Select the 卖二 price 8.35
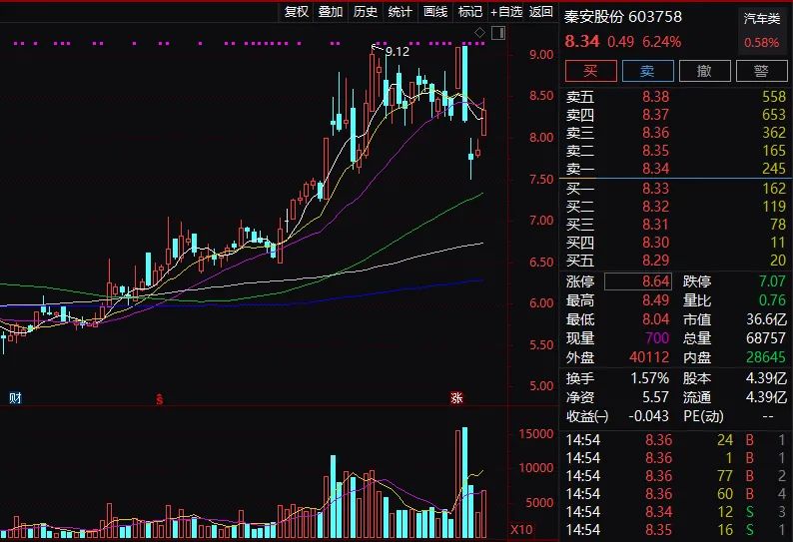The height and width of the screenshot is (542, 793). (655, 151)
